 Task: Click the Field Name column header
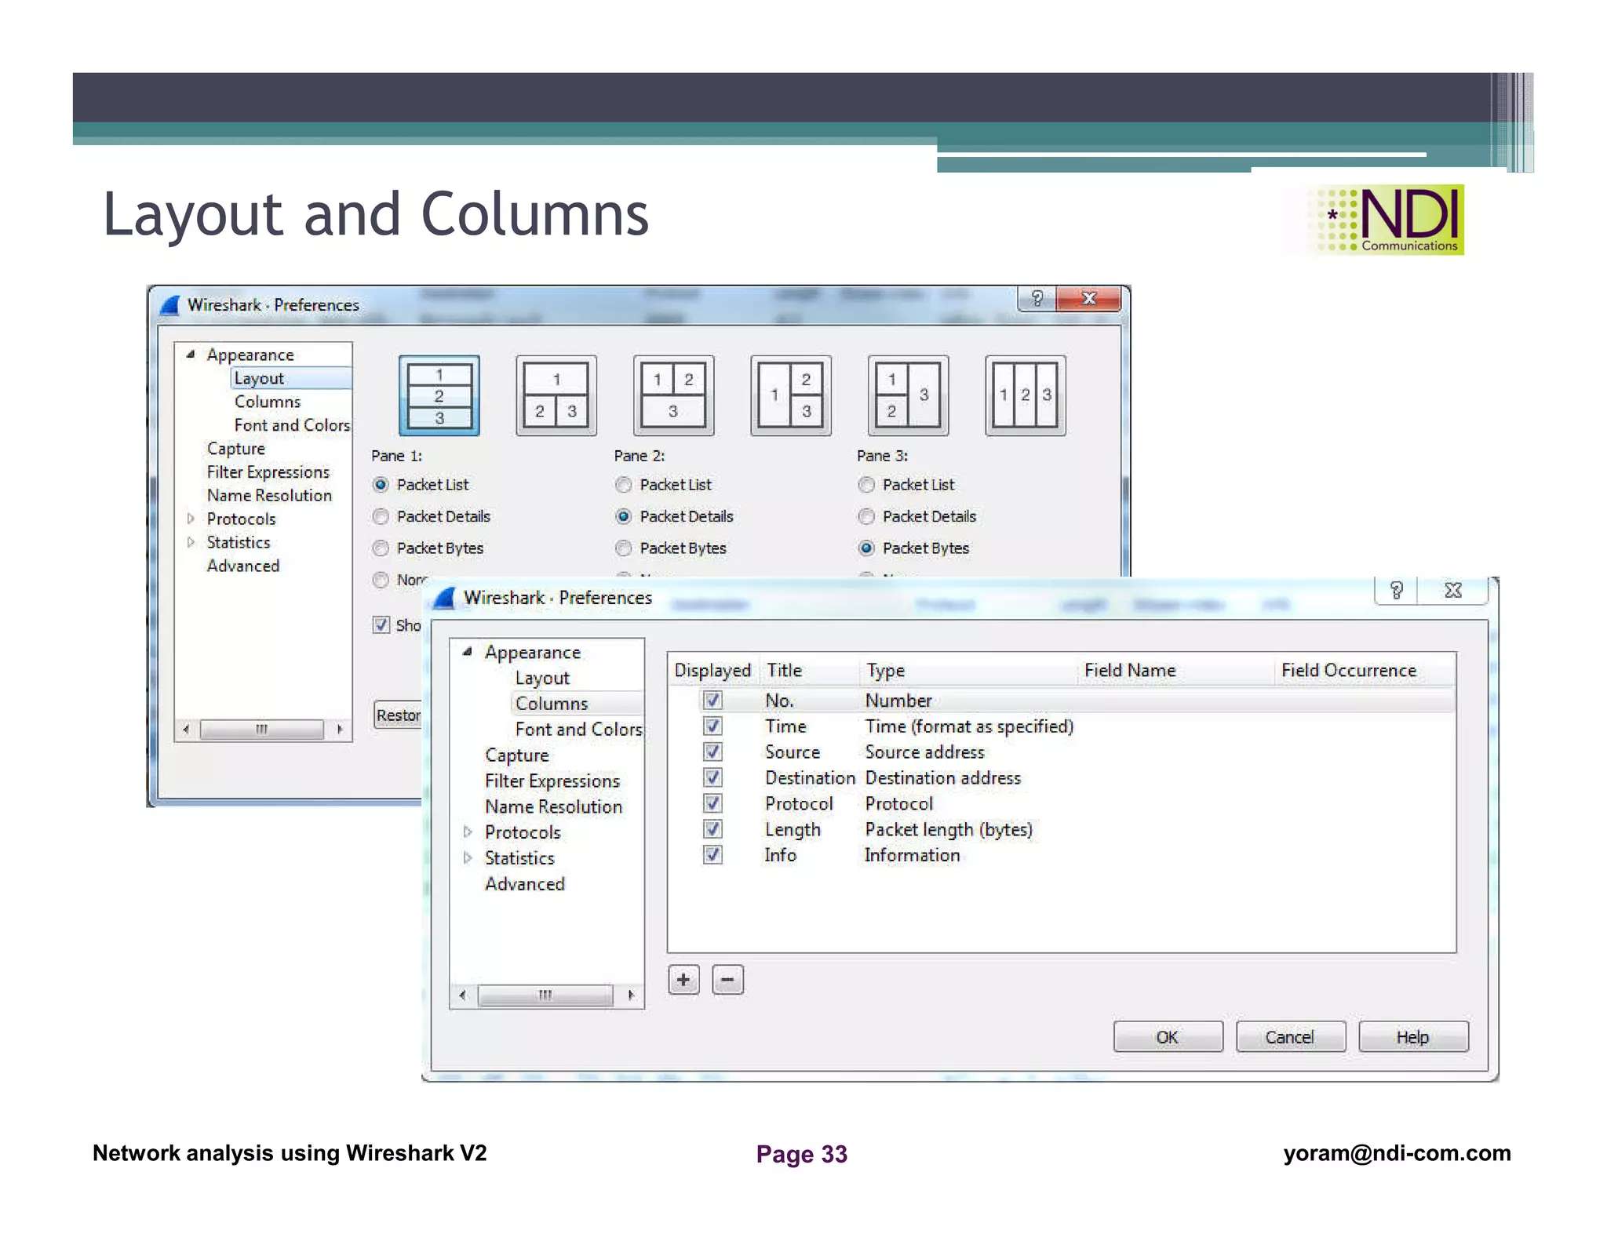coord(1175,671)
